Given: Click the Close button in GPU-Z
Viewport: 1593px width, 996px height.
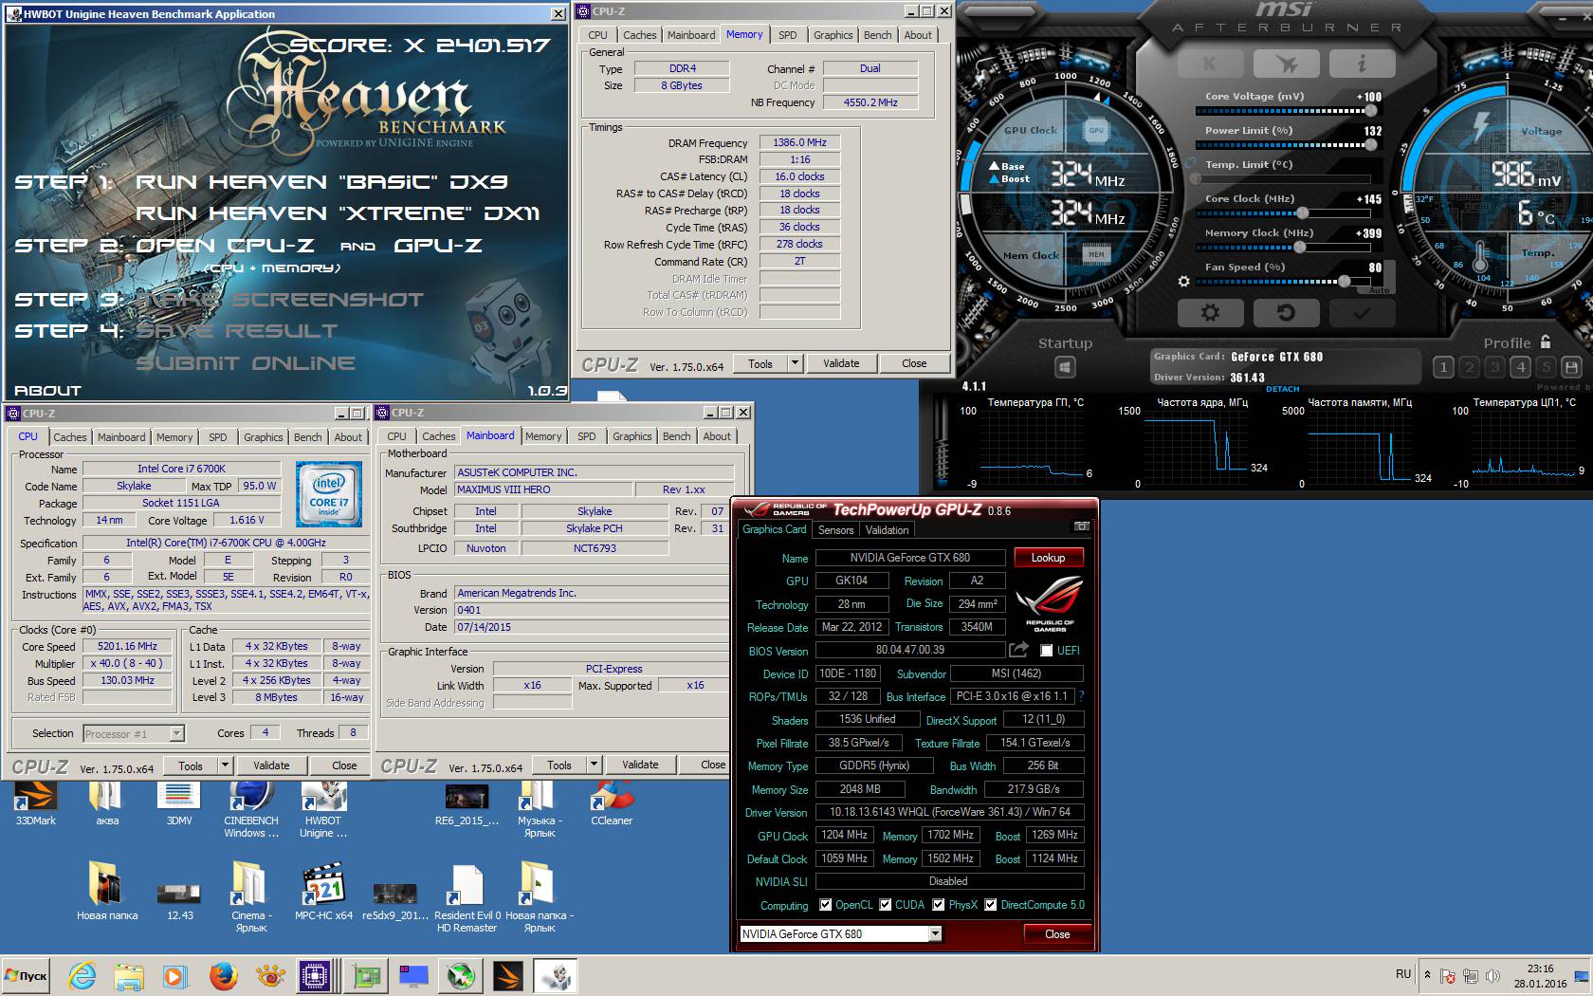Looking at the screenshot, I should (x=1057, y=934).
